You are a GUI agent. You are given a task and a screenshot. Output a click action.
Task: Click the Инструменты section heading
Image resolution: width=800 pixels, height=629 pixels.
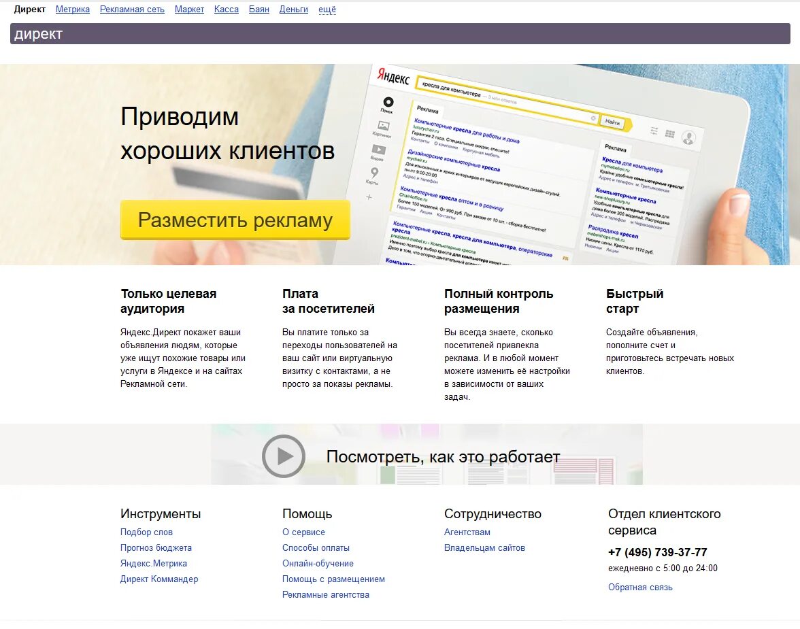click(x=161, y=513)
